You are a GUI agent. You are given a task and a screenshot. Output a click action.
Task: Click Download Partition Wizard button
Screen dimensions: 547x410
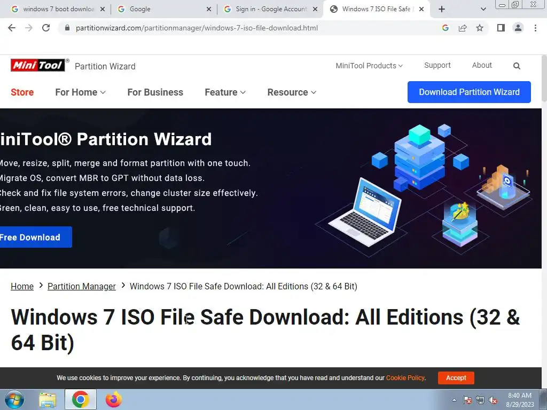coord(469,92)
